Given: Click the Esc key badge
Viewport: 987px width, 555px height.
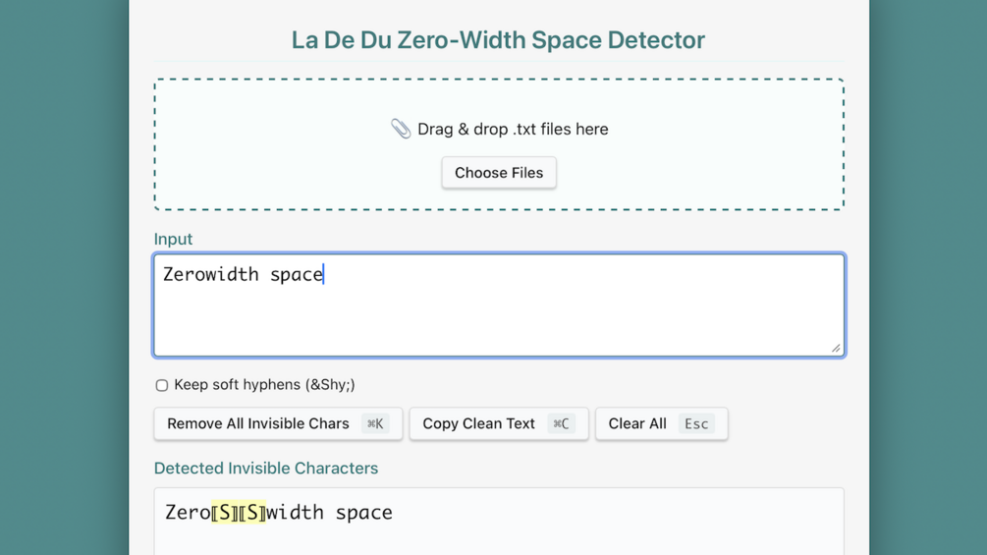Looking at the screenshot, I should [x=696, y=424].
